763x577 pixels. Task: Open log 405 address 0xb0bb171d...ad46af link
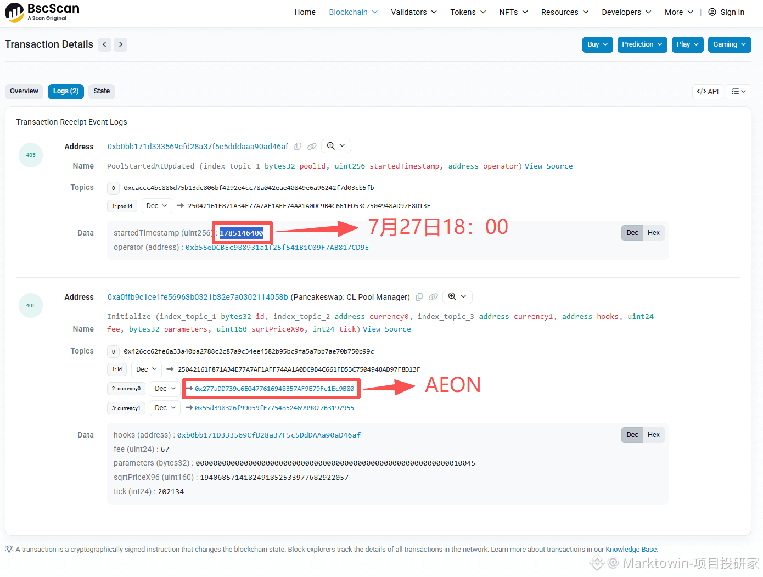[x=198, y=147]
